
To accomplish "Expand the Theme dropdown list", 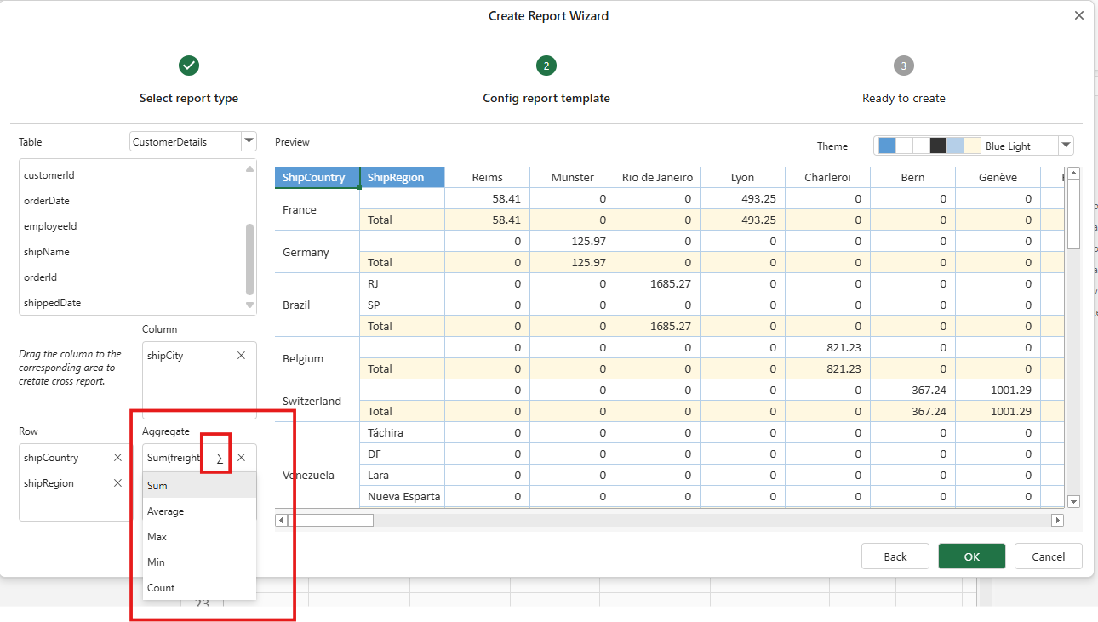I will coord(1066,146).
